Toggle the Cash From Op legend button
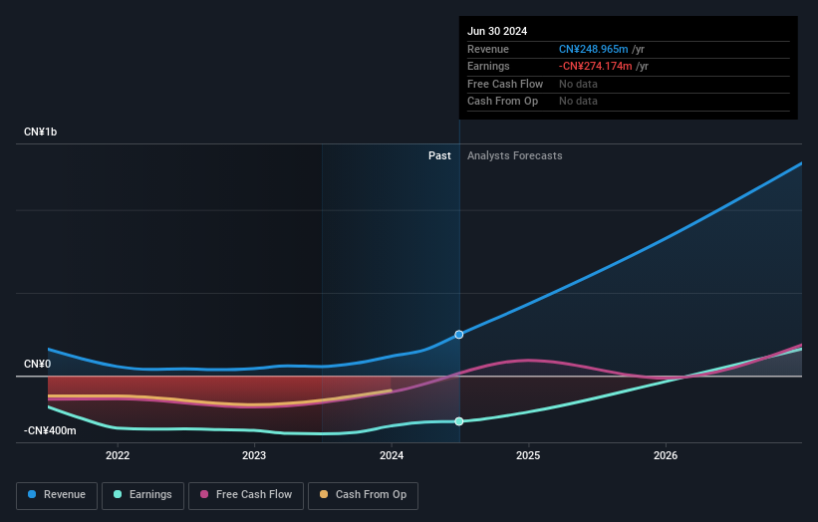 [363, 495]
